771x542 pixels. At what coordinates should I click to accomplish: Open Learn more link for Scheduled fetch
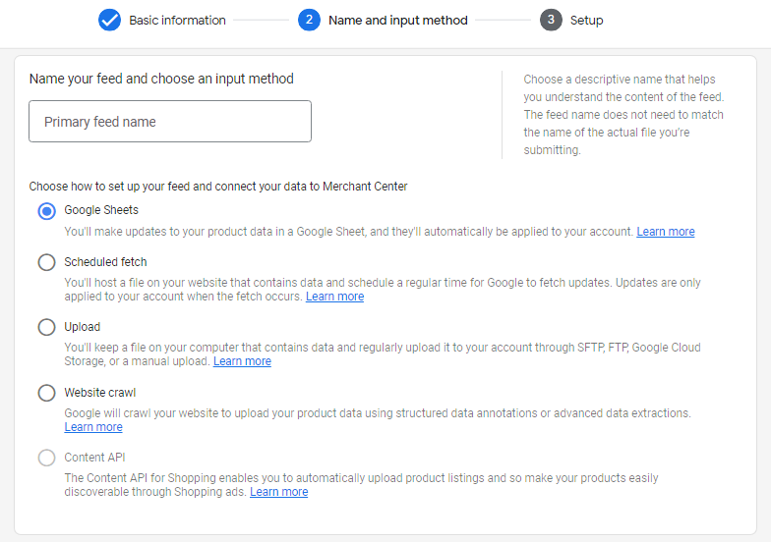(x=334, y=297)
